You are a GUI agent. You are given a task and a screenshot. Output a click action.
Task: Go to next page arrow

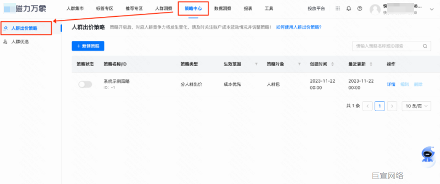pos(392,106)
